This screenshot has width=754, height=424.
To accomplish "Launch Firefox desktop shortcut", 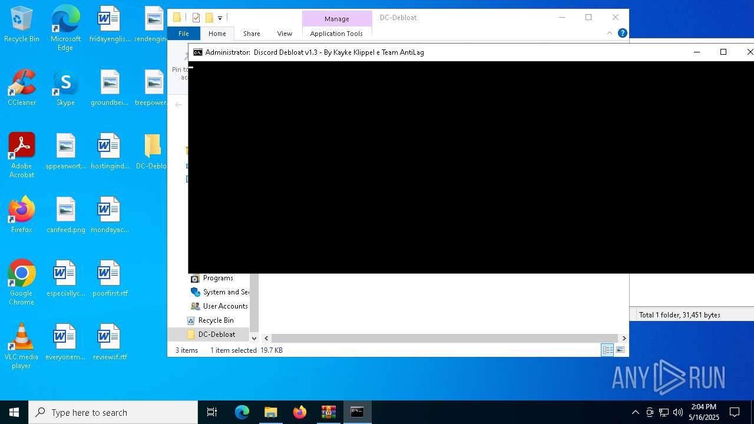I will click(22, 215).
